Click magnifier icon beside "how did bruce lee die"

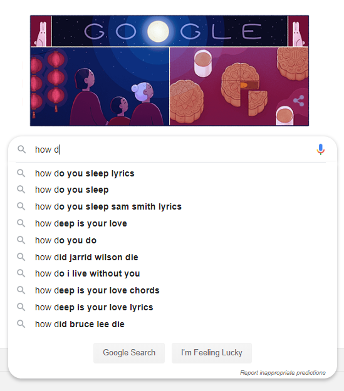[x=21, y=324]
